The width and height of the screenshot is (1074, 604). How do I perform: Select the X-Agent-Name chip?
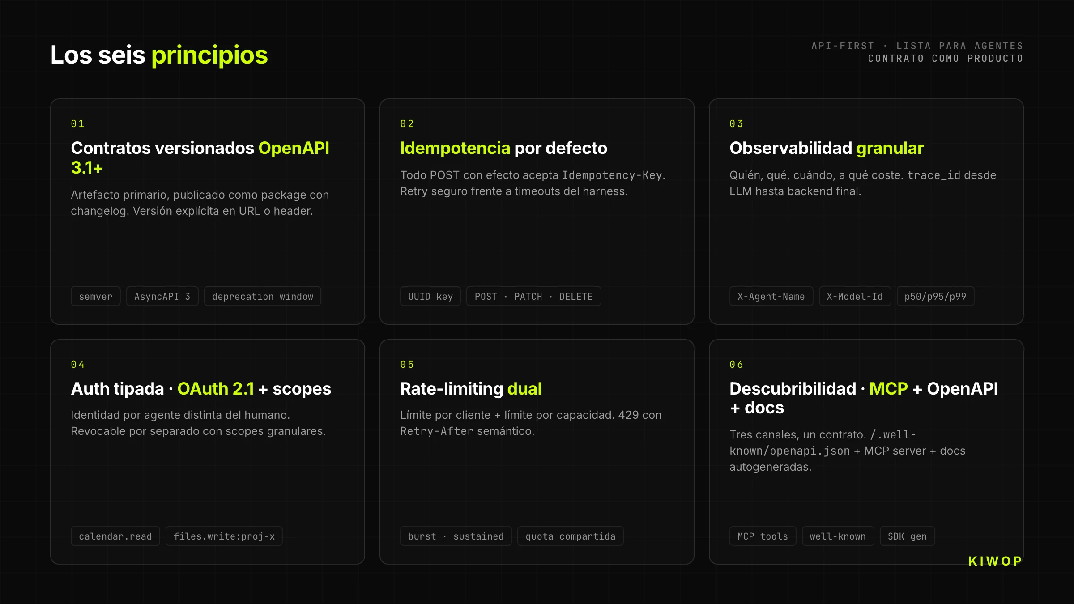[771, 296]
